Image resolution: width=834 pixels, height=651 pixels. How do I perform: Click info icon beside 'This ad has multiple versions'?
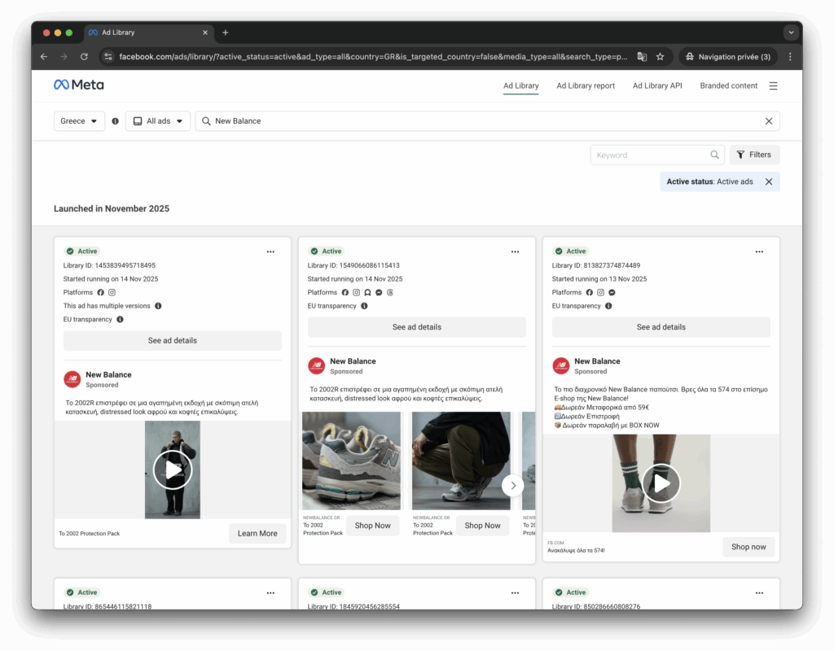(x=158, y=306)
